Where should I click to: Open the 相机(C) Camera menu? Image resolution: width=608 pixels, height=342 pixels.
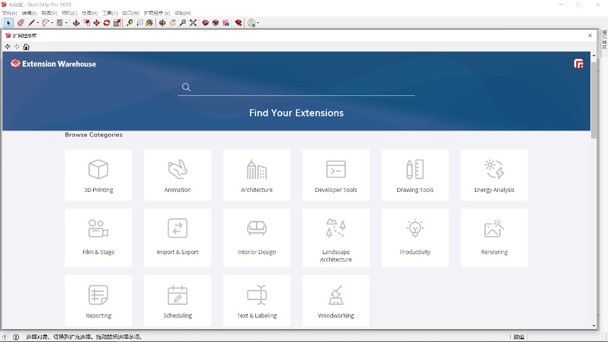(x=69, y=14)
